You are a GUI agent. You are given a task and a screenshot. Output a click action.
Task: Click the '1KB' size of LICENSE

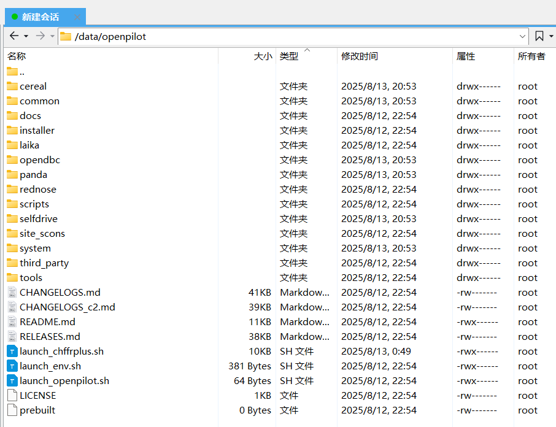(263, 395)
